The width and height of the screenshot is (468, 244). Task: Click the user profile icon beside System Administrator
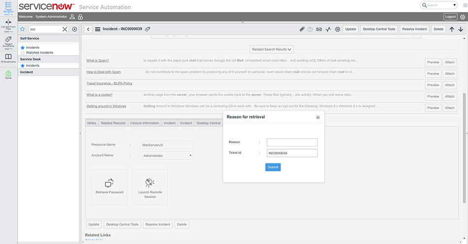click(72, 17)
